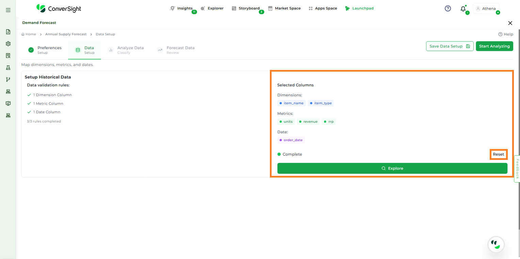Open the chatbot bubble at bottom right
Screen dimensions: 520x259
(496, 244)
